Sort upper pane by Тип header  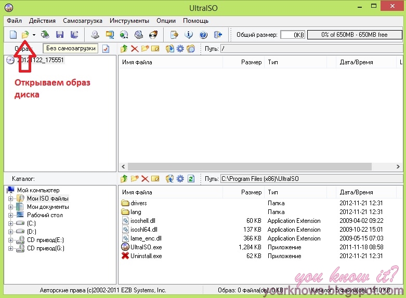point(295,62)
